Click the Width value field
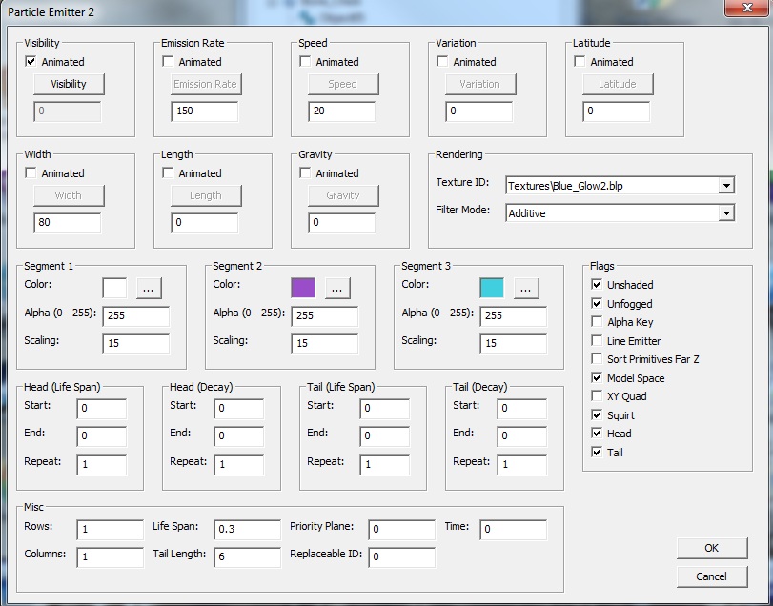Image resolution: width=773 pixels, height=606 pixels. coord(68,223)
